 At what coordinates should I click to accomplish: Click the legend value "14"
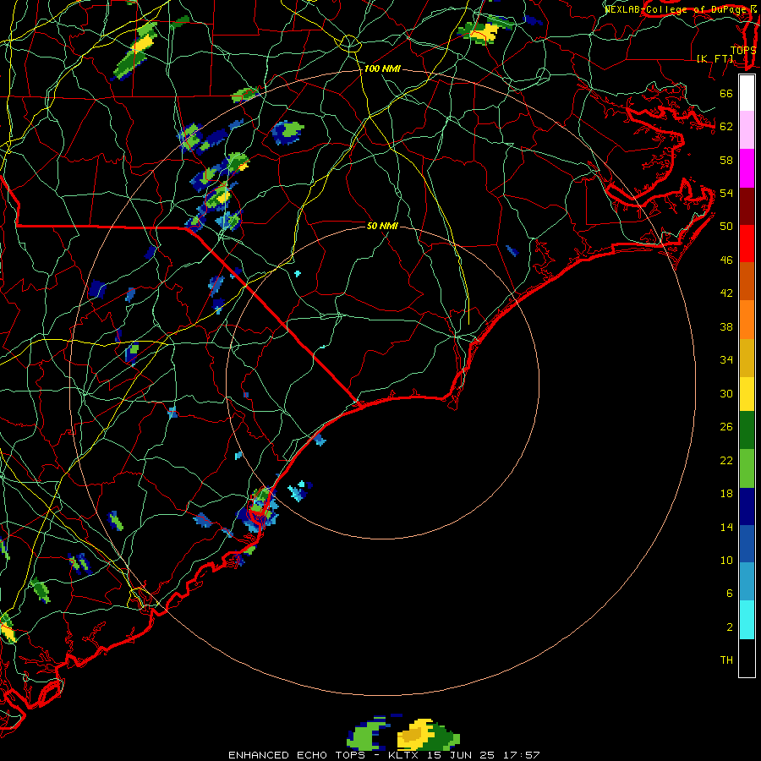tap(726, 527)
